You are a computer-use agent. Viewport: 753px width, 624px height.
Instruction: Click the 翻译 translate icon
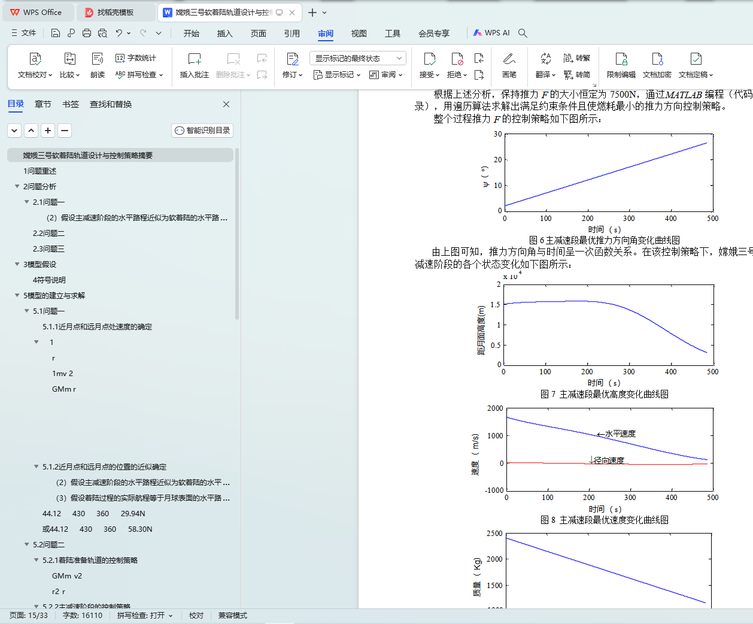point(545,59)
